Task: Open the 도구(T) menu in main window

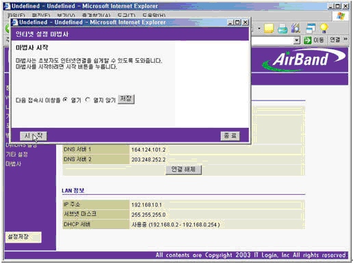Action: (127, 16)
